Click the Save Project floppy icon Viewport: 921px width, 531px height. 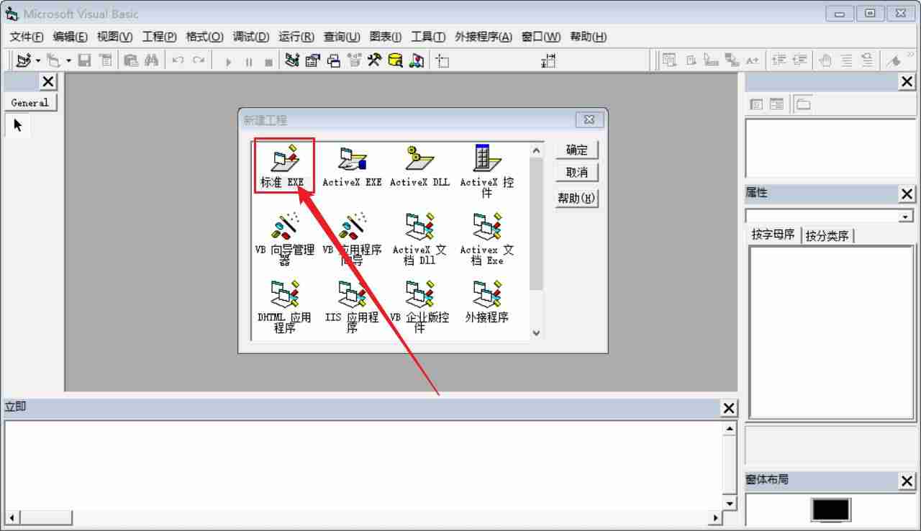(84, 60)
